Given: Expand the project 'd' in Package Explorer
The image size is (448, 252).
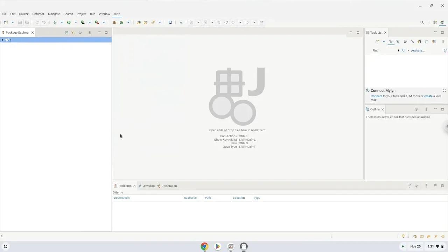Looking at the screenshot, I should [x=2, y=40].
